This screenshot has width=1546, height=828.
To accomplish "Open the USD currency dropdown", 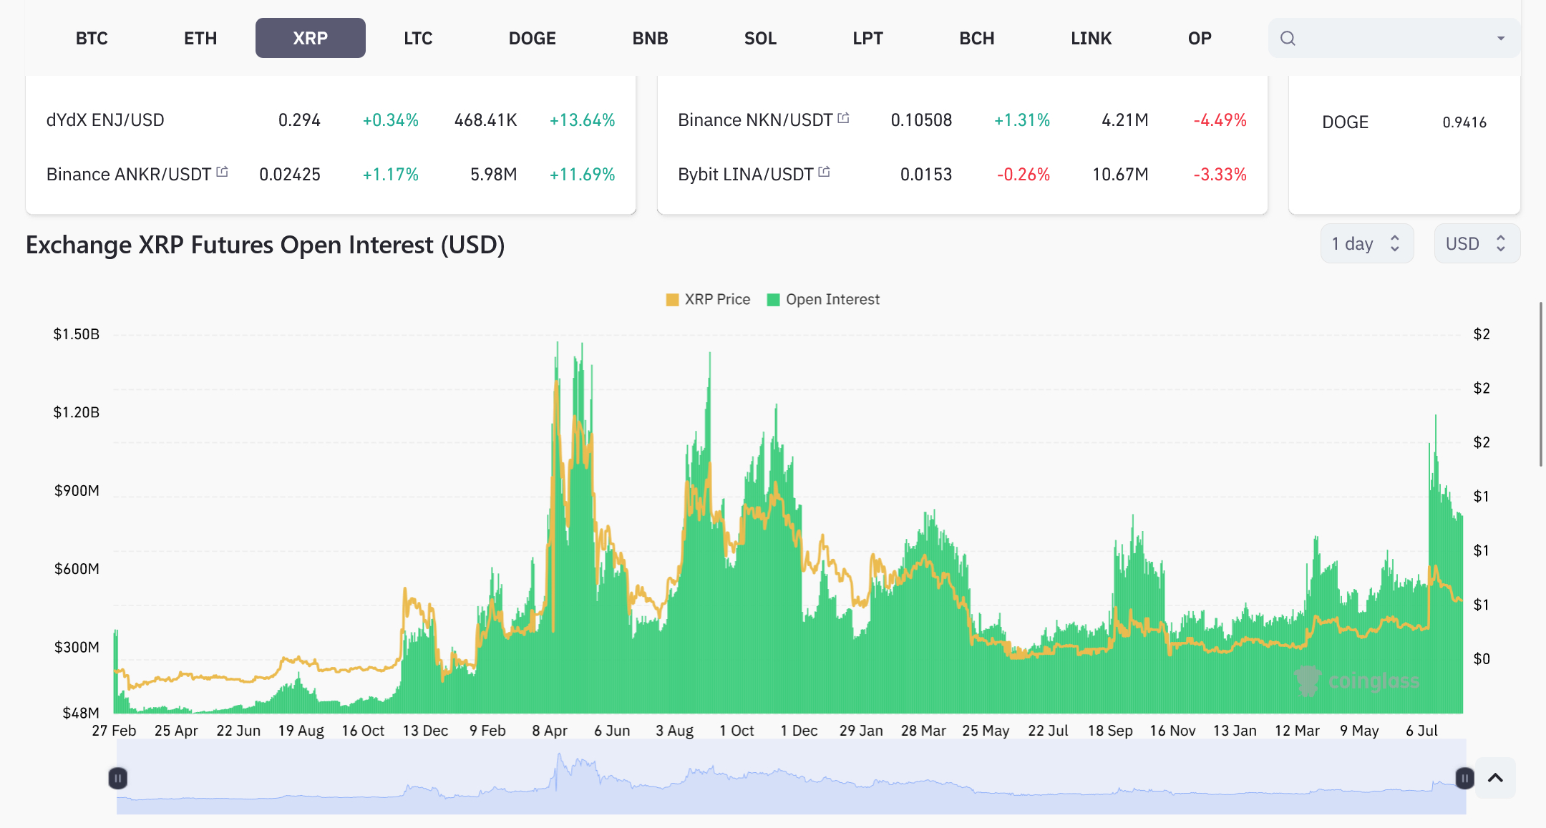I will click(1477, 244).
